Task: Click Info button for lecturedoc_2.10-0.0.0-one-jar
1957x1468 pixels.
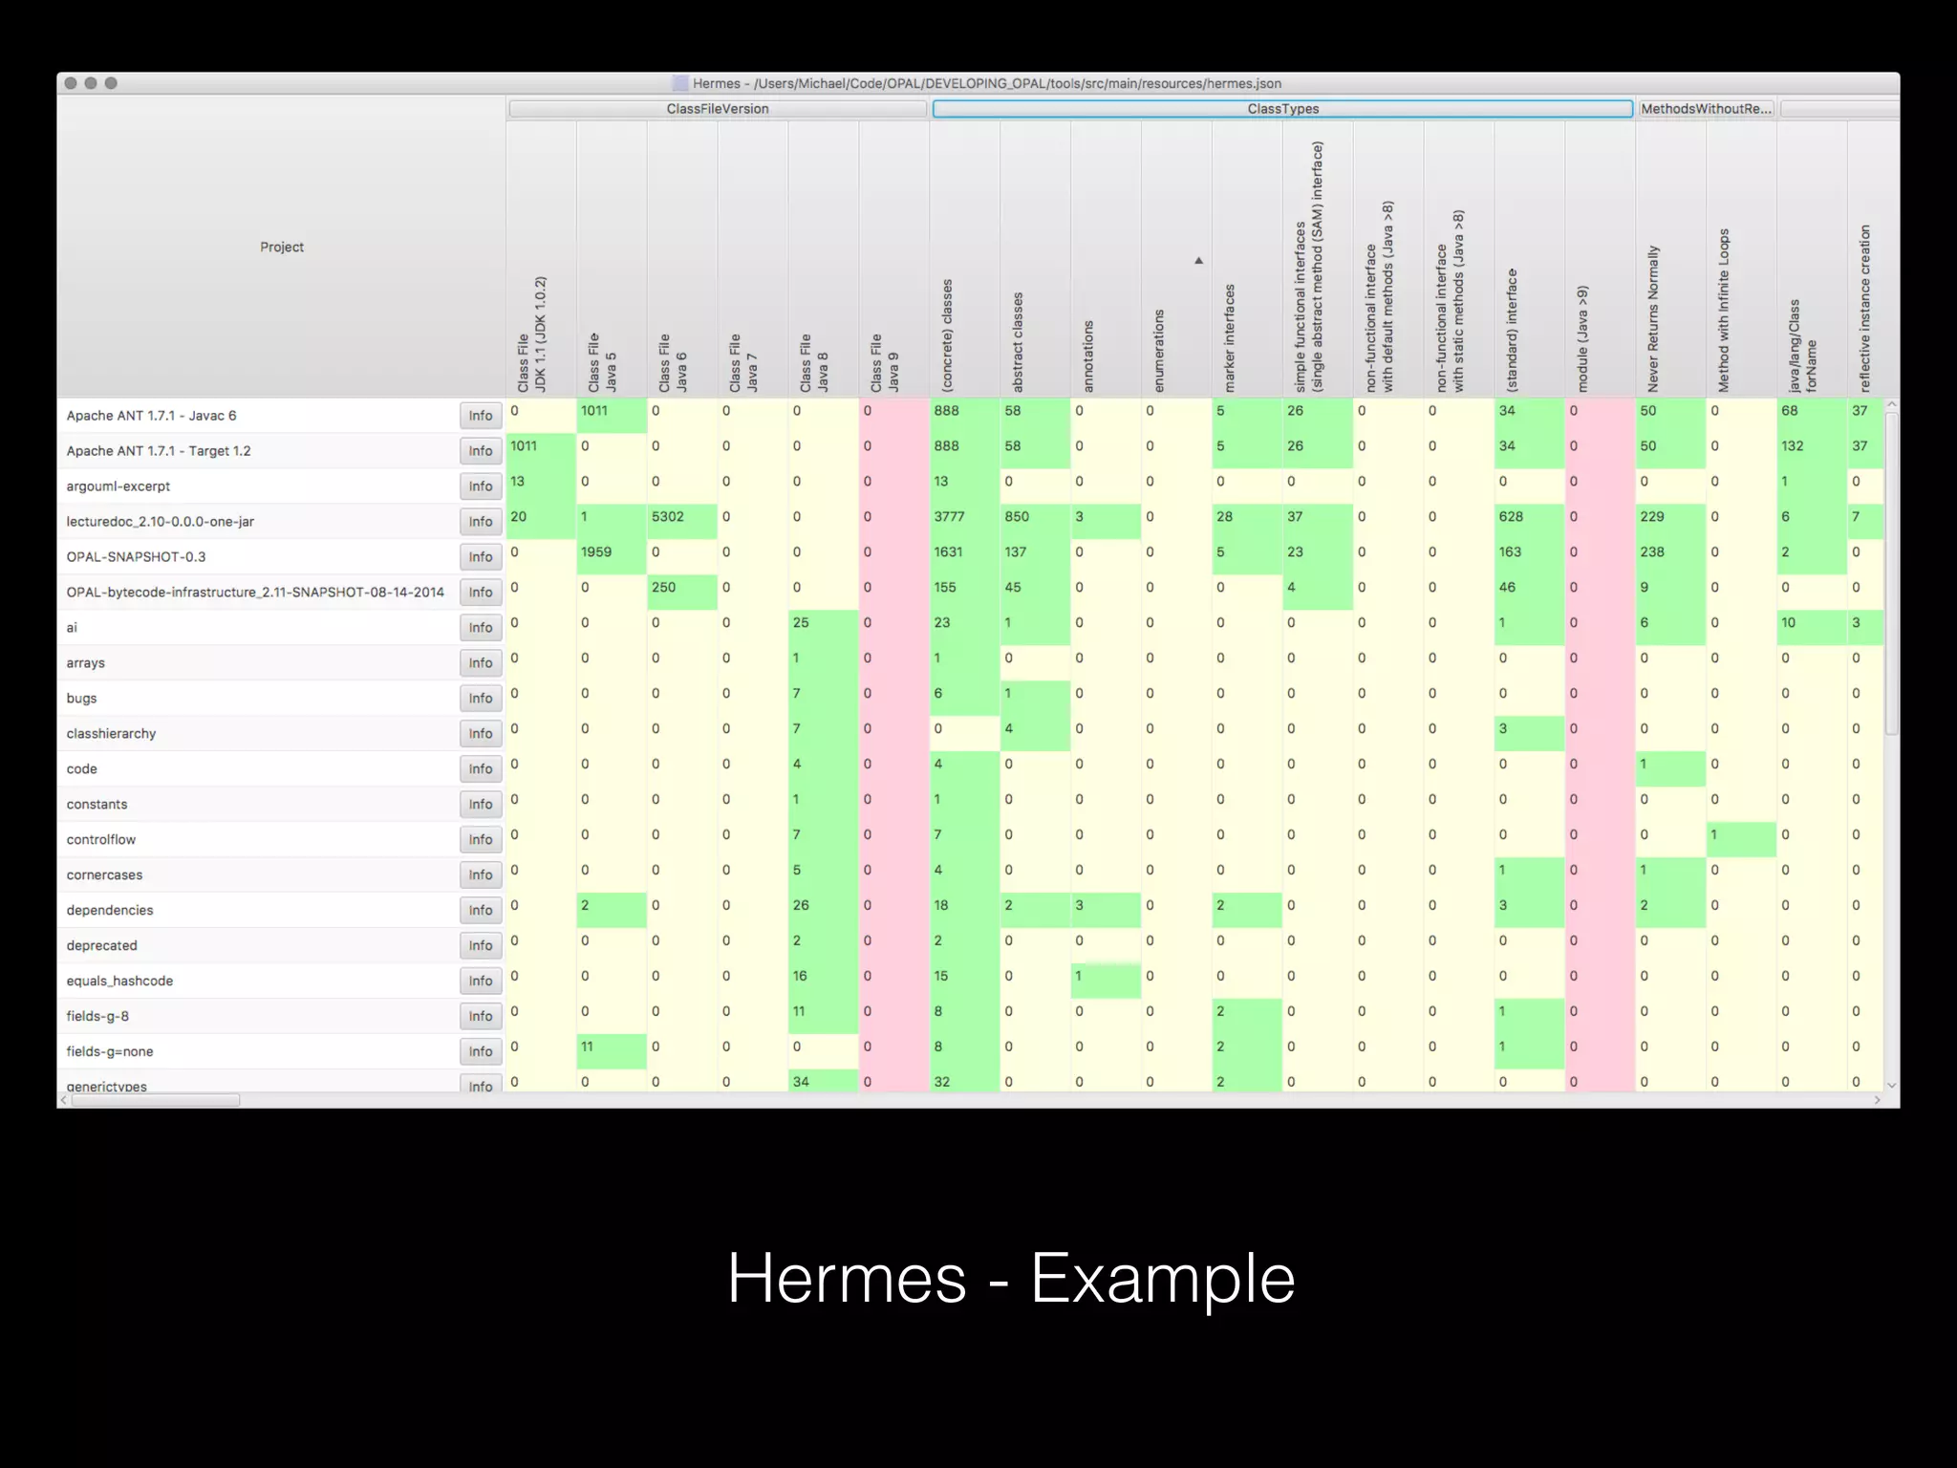Action: pos(481,522)
